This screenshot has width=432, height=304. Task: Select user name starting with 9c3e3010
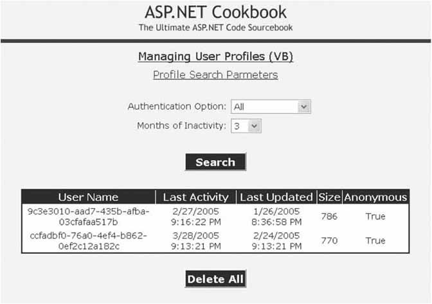point(88,217)
